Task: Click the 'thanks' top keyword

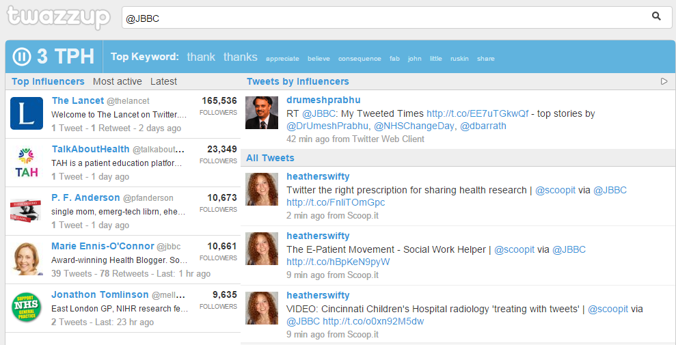Action: [x=240, y=57]
